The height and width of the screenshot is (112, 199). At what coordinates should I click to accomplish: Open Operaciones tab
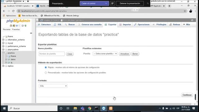tap(142, 25)
